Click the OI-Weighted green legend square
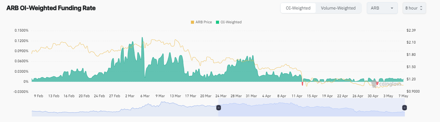Viewport: 440px width, 122px height. [217, 22]
